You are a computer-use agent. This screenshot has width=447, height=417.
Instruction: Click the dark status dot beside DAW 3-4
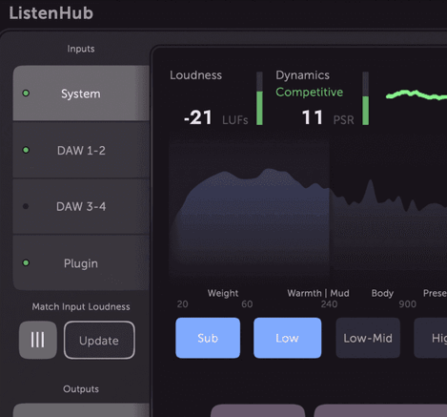(x=26, y=206)
